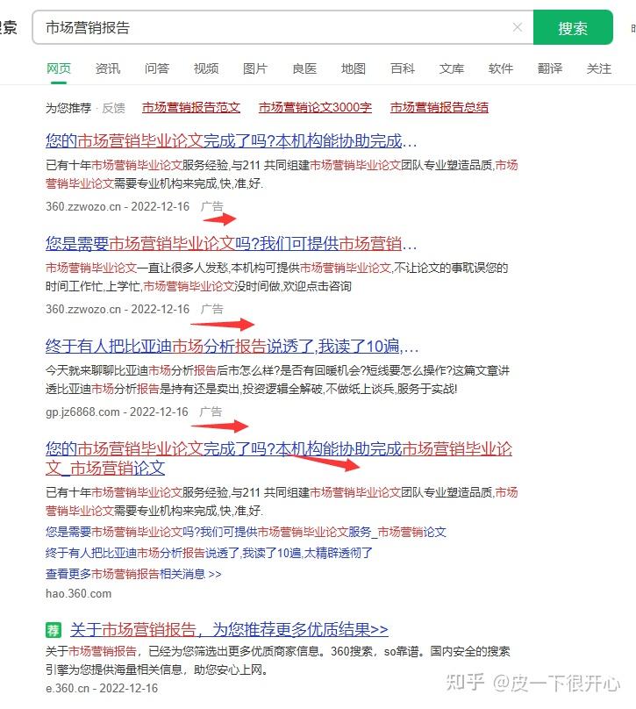This screenshot has height=709, width=636.
Task: Switch to the 翻译 tab
Action: [550, 68]
